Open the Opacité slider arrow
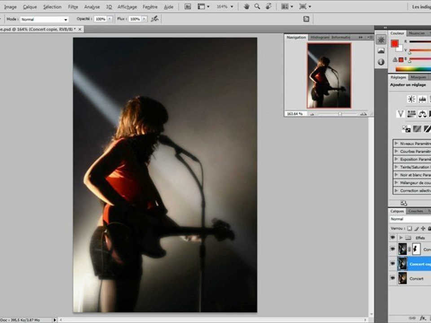This screenshot has height=323, width=431. (110, 19)
